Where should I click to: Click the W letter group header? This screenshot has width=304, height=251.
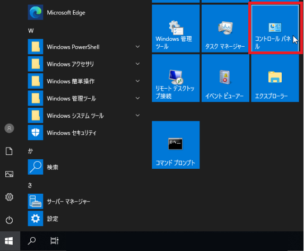(x=31, y=31)
